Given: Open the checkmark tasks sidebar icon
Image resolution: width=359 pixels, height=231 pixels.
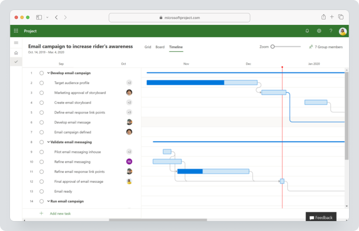Looking at the screenshot, I should click(x=16, y=62).
